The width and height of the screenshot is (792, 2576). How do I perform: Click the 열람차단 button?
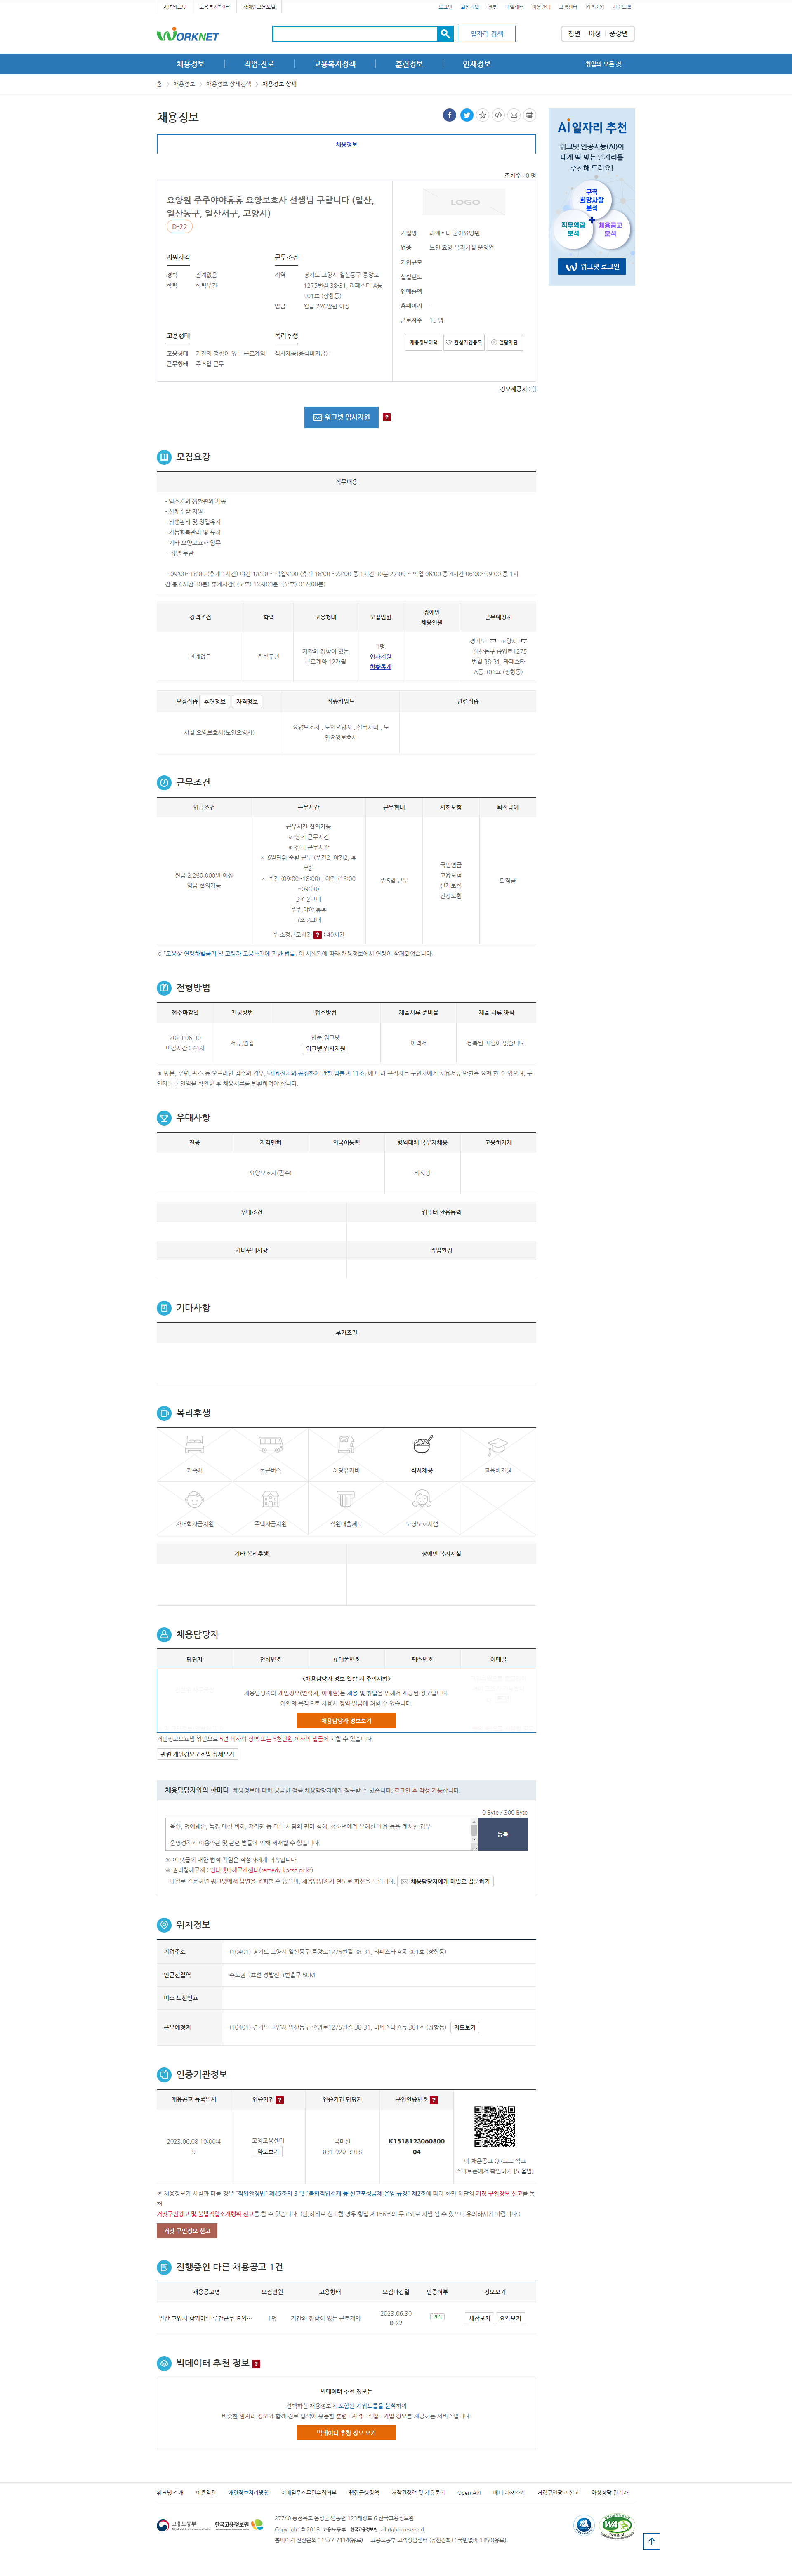(x=504, y=342)
